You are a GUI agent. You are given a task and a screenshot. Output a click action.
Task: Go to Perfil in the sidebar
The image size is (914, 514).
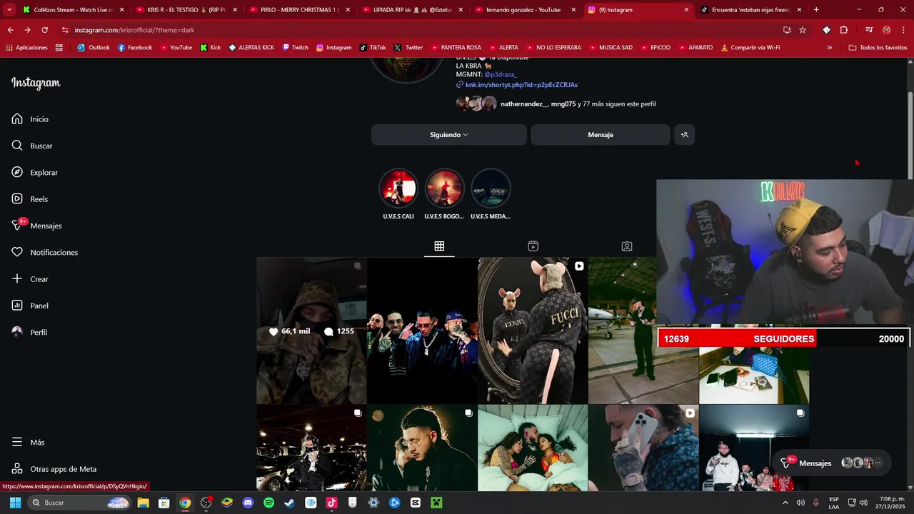click(29, 333)
